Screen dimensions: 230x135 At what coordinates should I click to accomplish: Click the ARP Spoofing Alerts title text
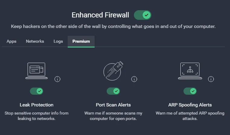[x=190, y=105]
